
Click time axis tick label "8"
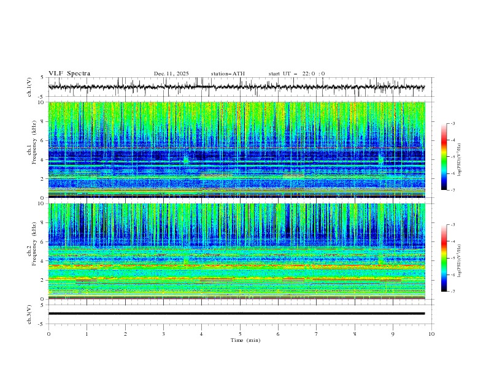pos(355,334)
